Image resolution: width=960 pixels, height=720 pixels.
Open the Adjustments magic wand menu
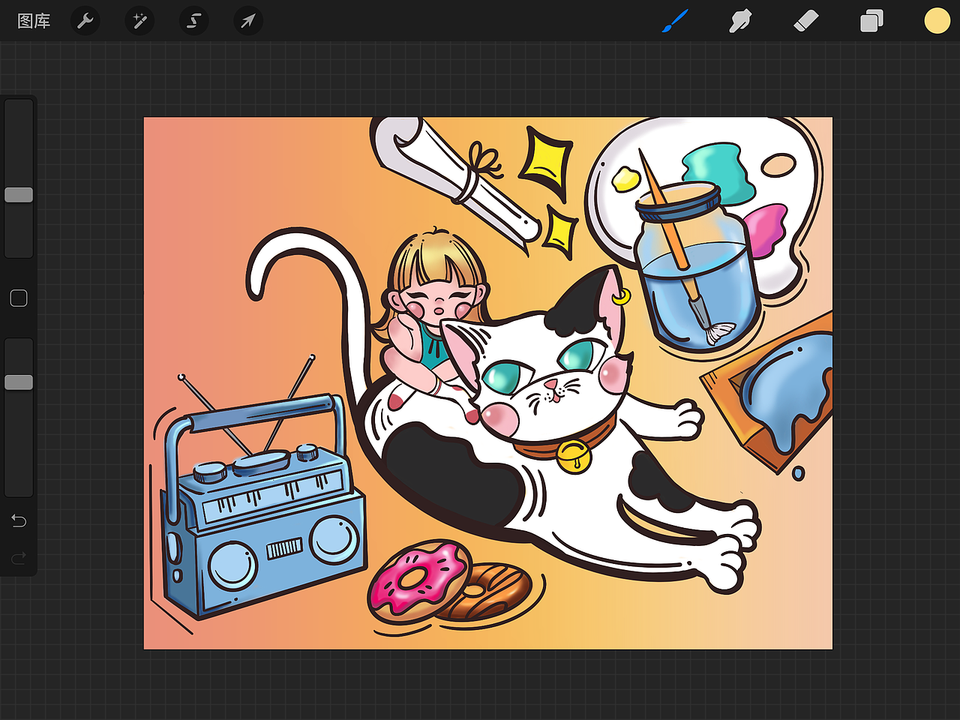(139, 21)
